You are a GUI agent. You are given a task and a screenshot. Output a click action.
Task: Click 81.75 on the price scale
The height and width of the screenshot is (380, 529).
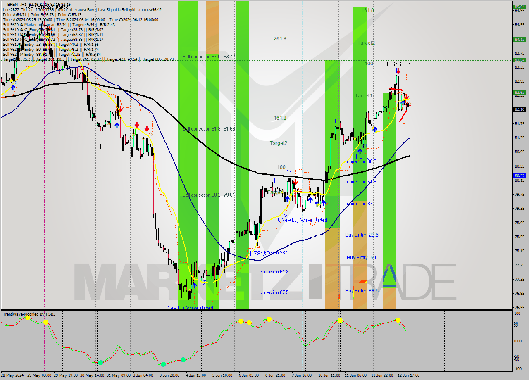[520, 124]
